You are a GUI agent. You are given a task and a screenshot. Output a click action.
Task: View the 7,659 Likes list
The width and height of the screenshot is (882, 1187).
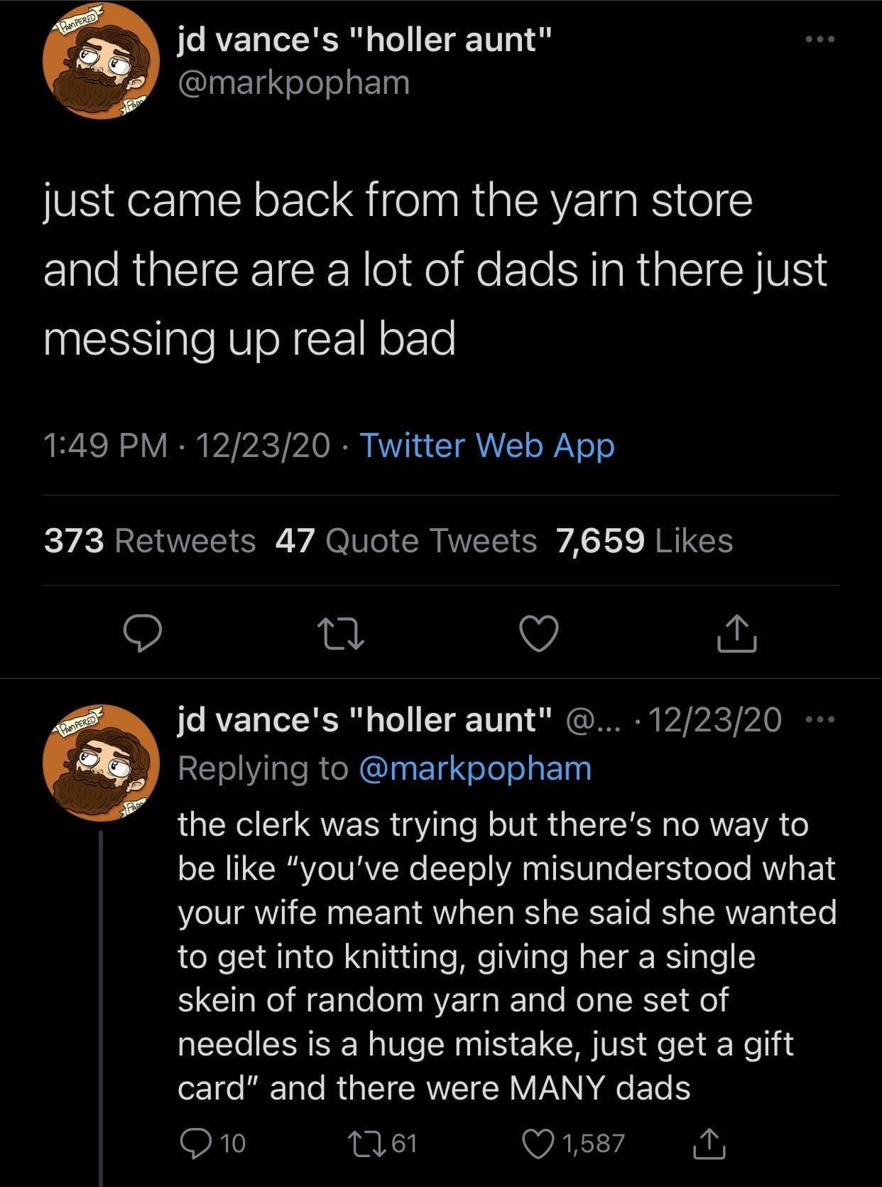[645, 541]
